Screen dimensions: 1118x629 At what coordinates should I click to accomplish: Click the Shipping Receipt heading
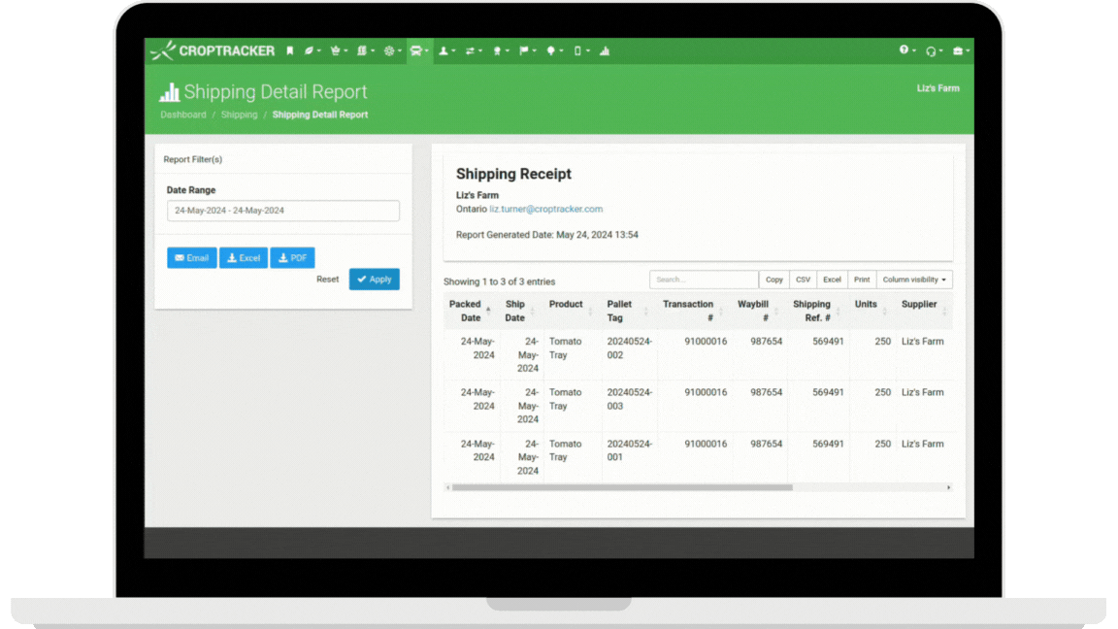(513, 174)
